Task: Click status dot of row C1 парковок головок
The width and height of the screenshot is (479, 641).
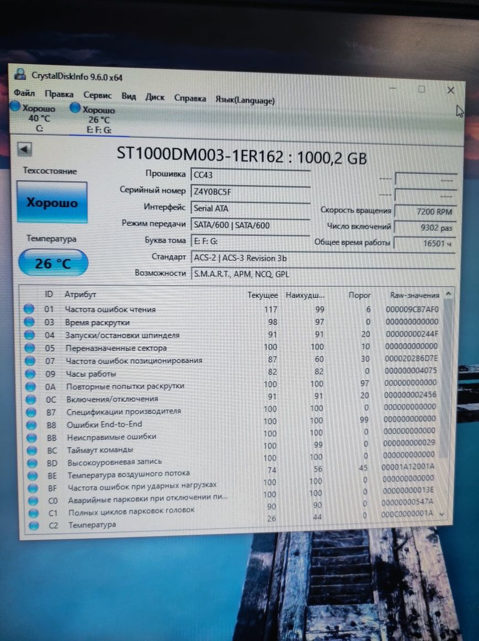Action: pyautogui.click(x=34, y=513)
